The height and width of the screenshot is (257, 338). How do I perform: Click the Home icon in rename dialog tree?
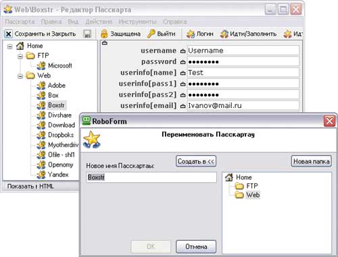(229, 177)
